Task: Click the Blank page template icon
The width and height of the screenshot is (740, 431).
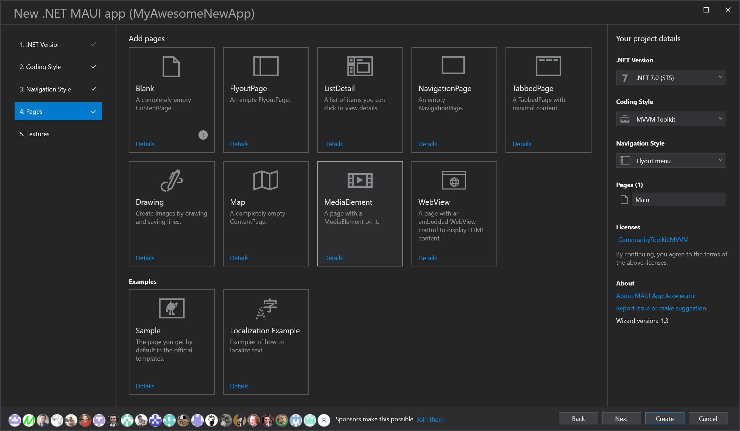Action: (171, 67)
